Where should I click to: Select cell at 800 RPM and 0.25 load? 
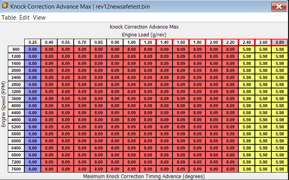[33, 49]
